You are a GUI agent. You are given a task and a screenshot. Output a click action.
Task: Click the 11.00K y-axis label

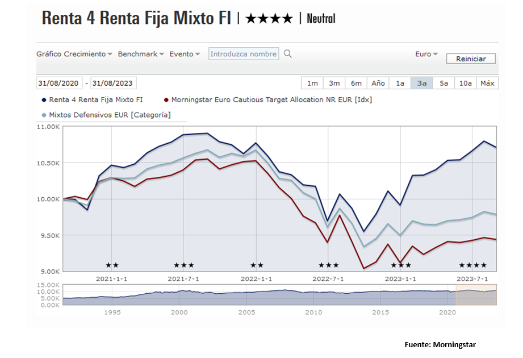click(48, 127)
